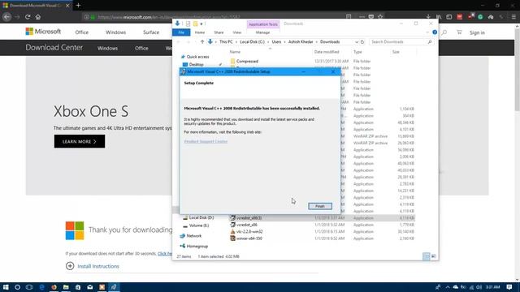Close the Download Microsoft Visual C++ tab
This screenshot has height=292, width=520.
click(67, 6)
